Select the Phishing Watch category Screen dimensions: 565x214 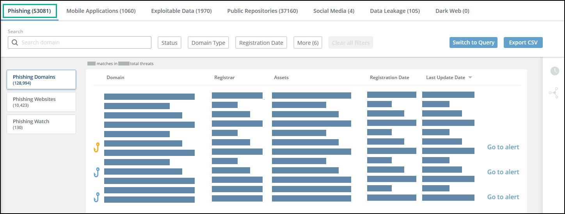coord(41,124)
